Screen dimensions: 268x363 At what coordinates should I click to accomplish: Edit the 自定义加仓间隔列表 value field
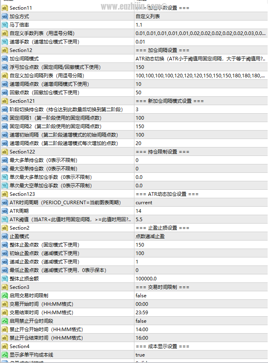[201, 76]
